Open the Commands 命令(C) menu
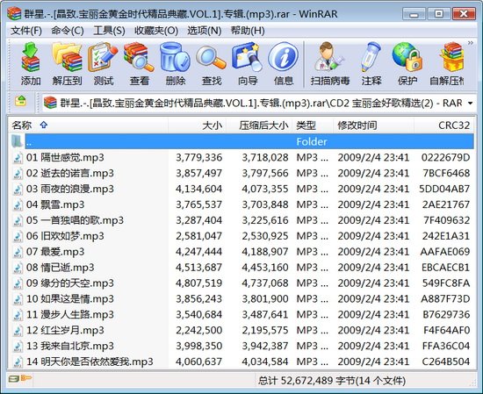483x394 pixels. 67,31
